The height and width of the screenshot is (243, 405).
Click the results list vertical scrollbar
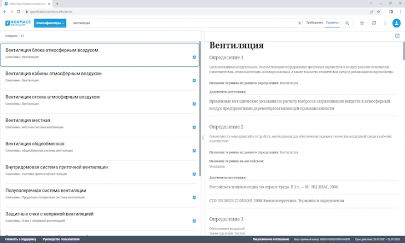point(200,110)
